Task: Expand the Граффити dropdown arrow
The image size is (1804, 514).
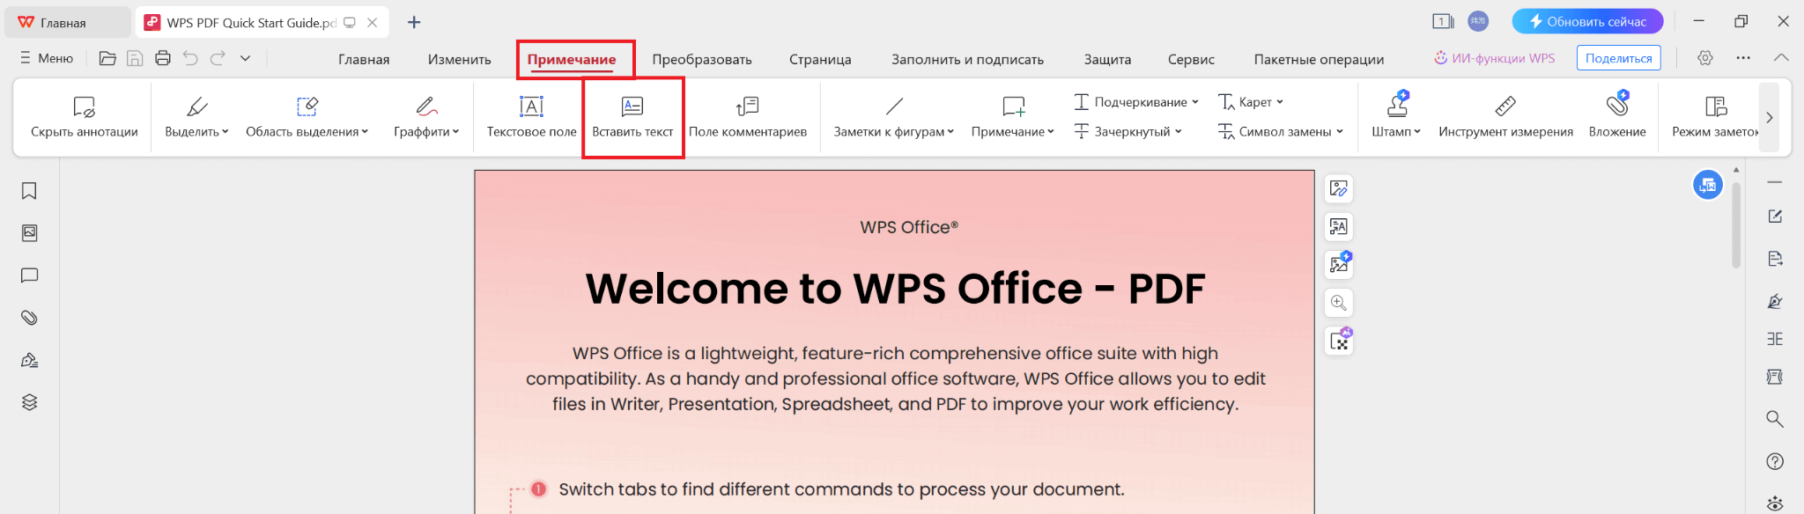Action: 455,132
